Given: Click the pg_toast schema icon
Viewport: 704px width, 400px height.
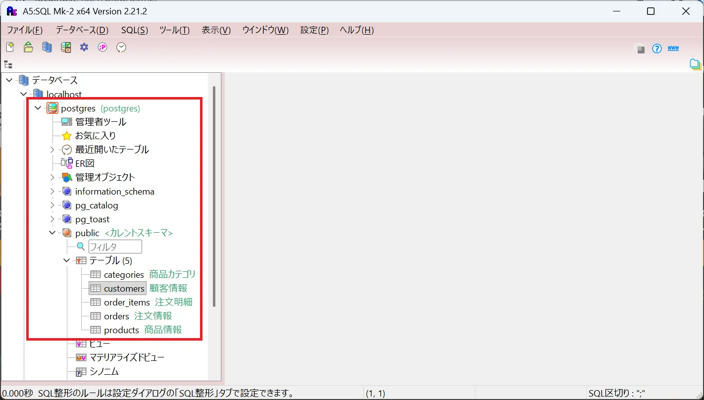Looking at the screenshot, I should 67,219.
